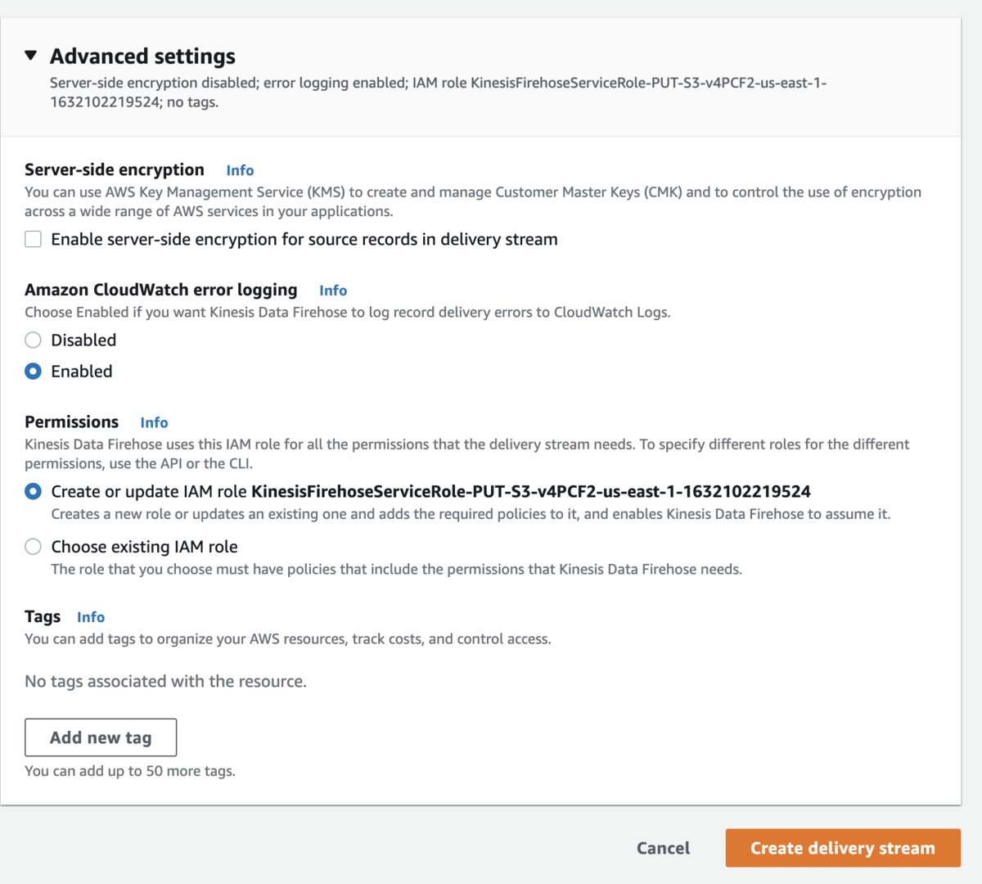
Task: Click Create delivery stream button
Action: tap(842, 848)
